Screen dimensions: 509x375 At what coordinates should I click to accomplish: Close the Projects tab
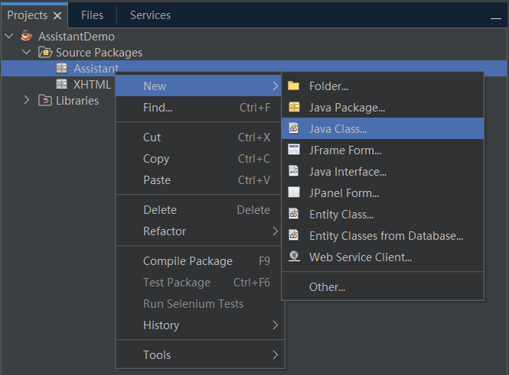pyautogui.click(x=57, y=16)
